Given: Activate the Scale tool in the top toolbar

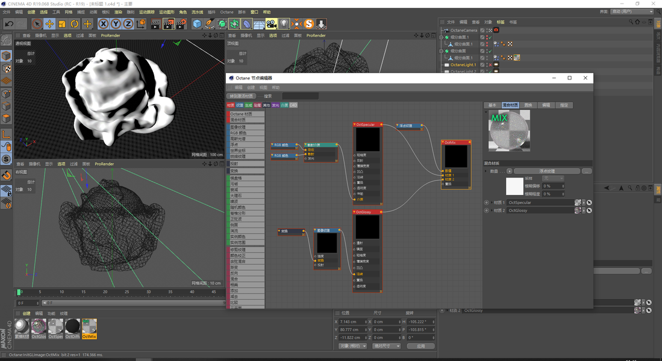Looking at the screenshot, I should (x=62, y=24).
